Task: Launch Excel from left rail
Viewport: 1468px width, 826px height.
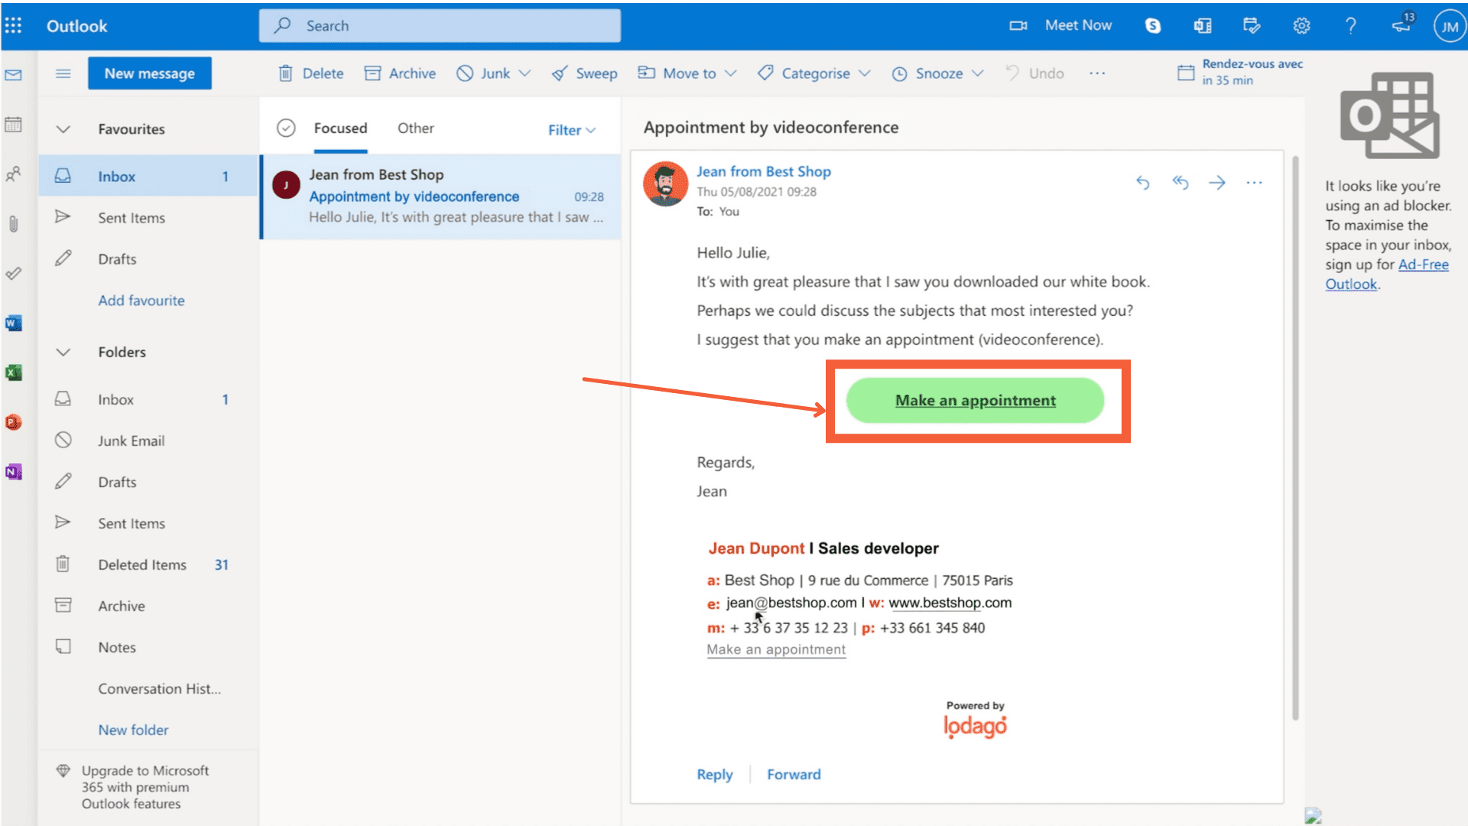Action: tap(13, 372)
